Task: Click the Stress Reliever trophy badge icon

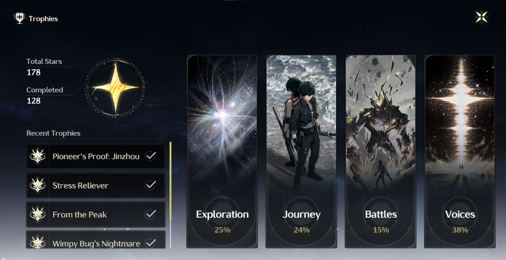Action: click(x=38, y=185)
